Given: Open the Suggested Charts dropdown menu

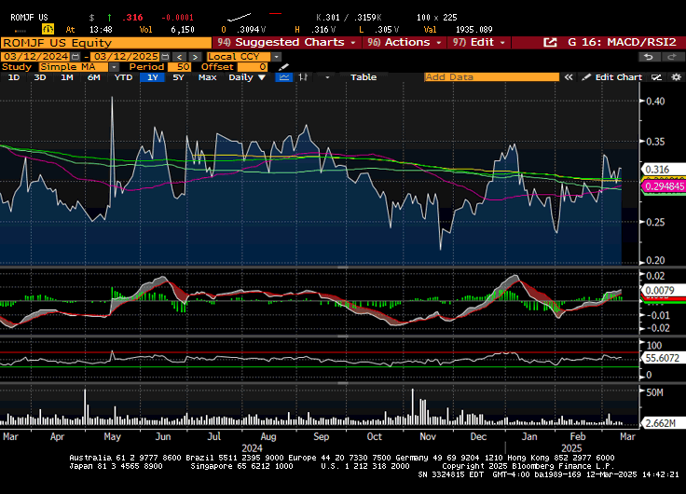Looking at the screenshot, I should (x=286, y=43).
